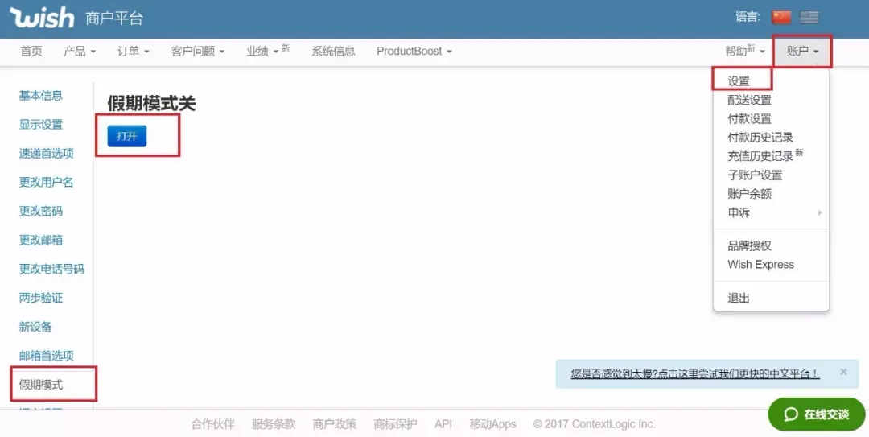The width and height of the screenshot is (869, 437).
Task: Select 设置 in account menu
Action: coord(739,81)
